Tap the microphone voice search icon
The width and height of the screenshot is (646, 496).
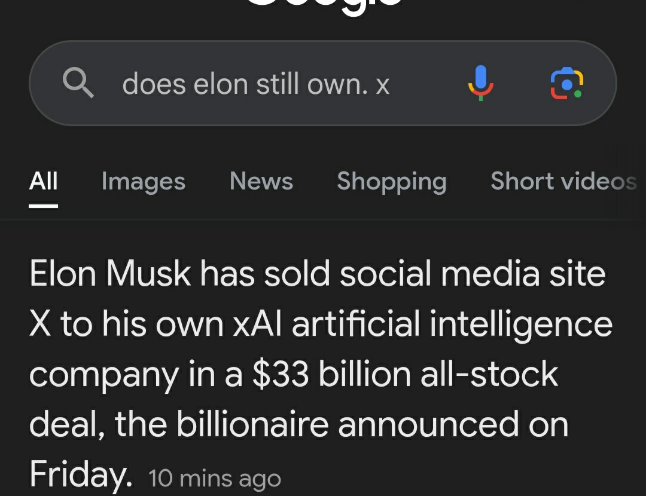click(x=480, y=83)
